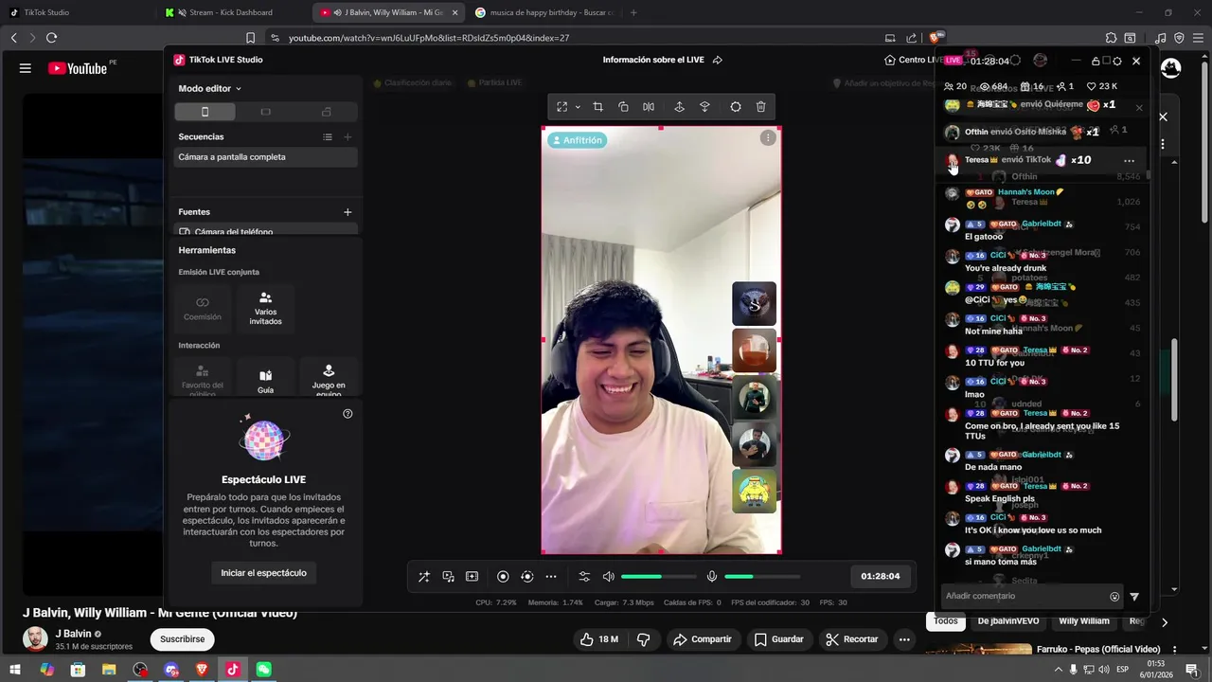Mute the speaker output
This screenshot has width=1212, height=682.
point(609,576)
